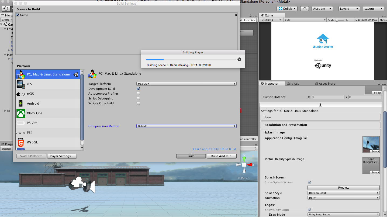Uncheck the Game scene in Scenes In Build
This screenshot has height=217, width=387.
18,15
